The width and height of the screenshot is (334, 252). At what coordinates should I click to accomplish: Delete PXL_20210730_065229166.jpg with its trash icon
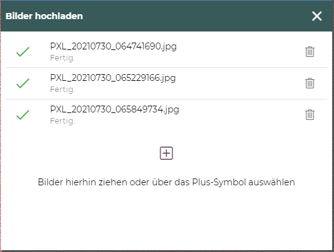tap(310, 83)
